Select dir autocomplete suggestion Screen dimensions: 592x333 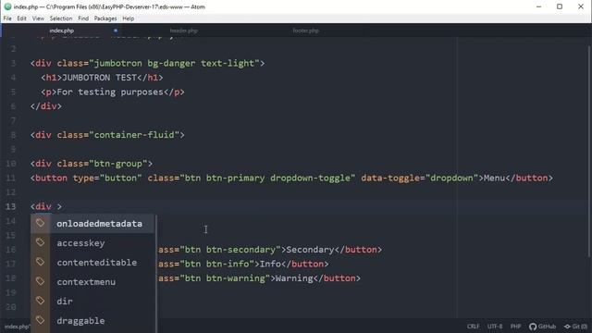click(x=92, y=302)
